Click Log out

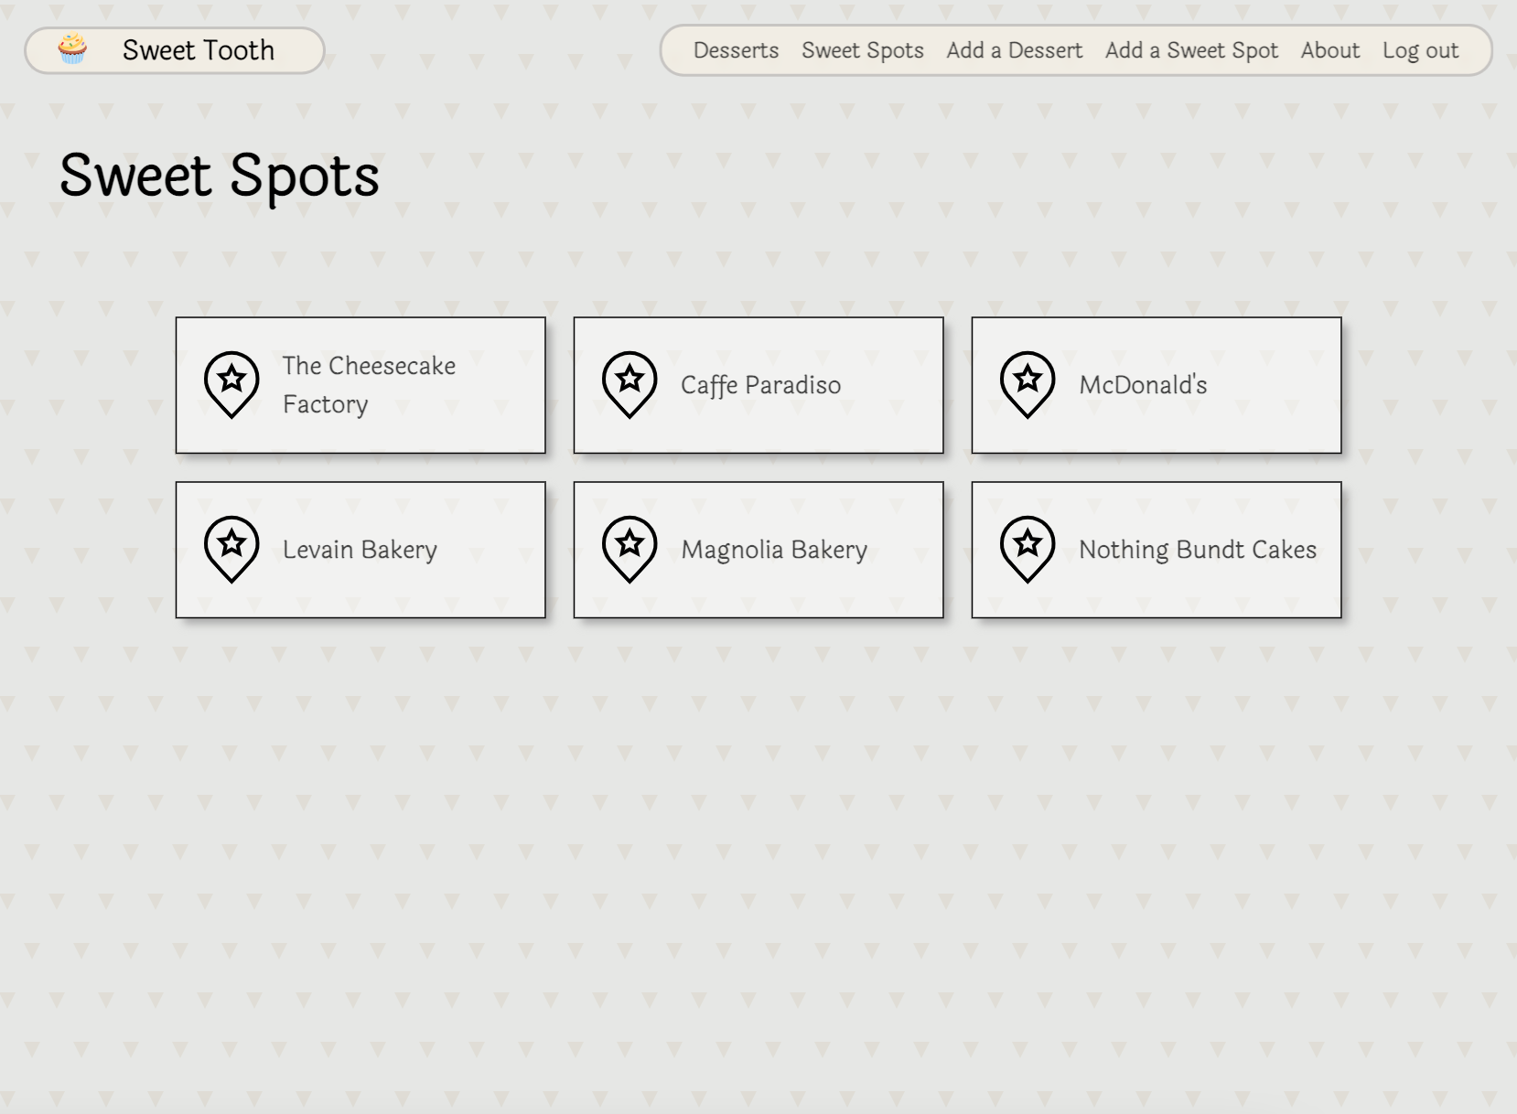point(1420,50)
